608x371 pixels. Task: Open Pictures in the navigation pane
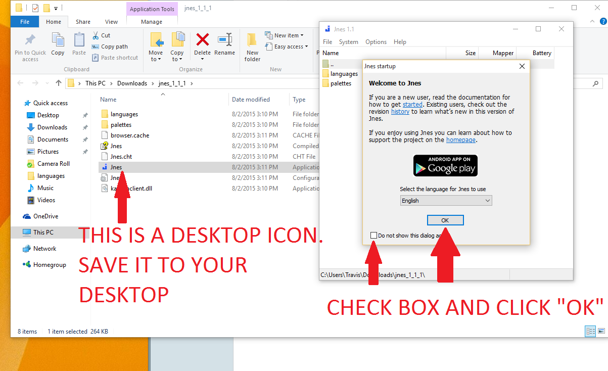48,152
